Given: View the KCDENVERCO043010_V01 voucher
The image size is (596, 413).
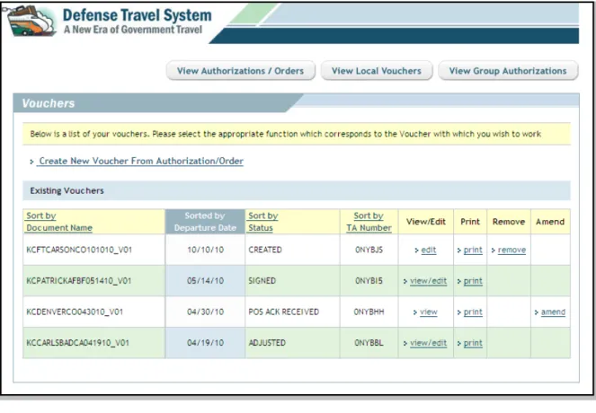Looking at the screenshot, I should pos(429,312).
